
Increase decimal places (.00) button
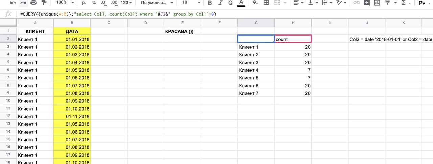[x=114, y=3]
